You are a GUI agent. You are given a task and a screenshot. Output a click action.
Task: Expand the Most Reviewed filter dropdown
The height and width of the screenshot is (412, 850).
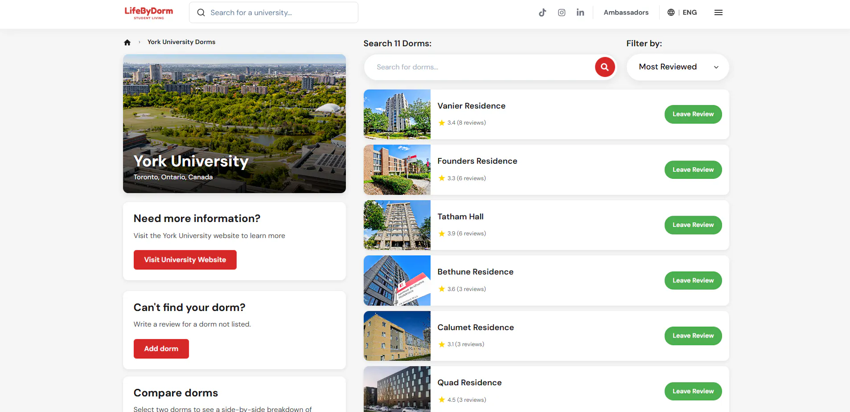click(x=678, y=67)
